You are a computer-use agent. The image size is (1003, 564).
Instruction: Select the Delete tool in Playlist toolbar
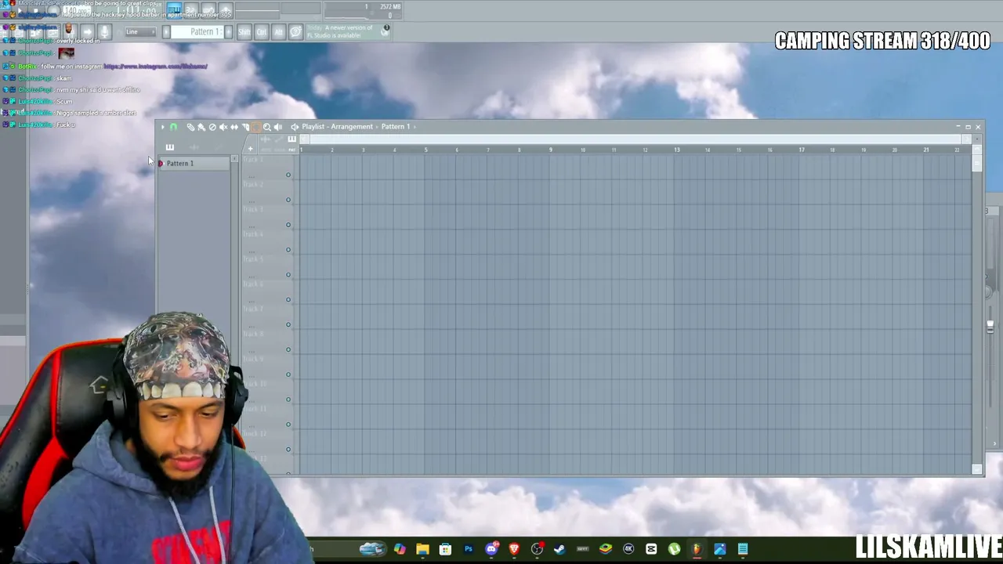tap(212, 127)
